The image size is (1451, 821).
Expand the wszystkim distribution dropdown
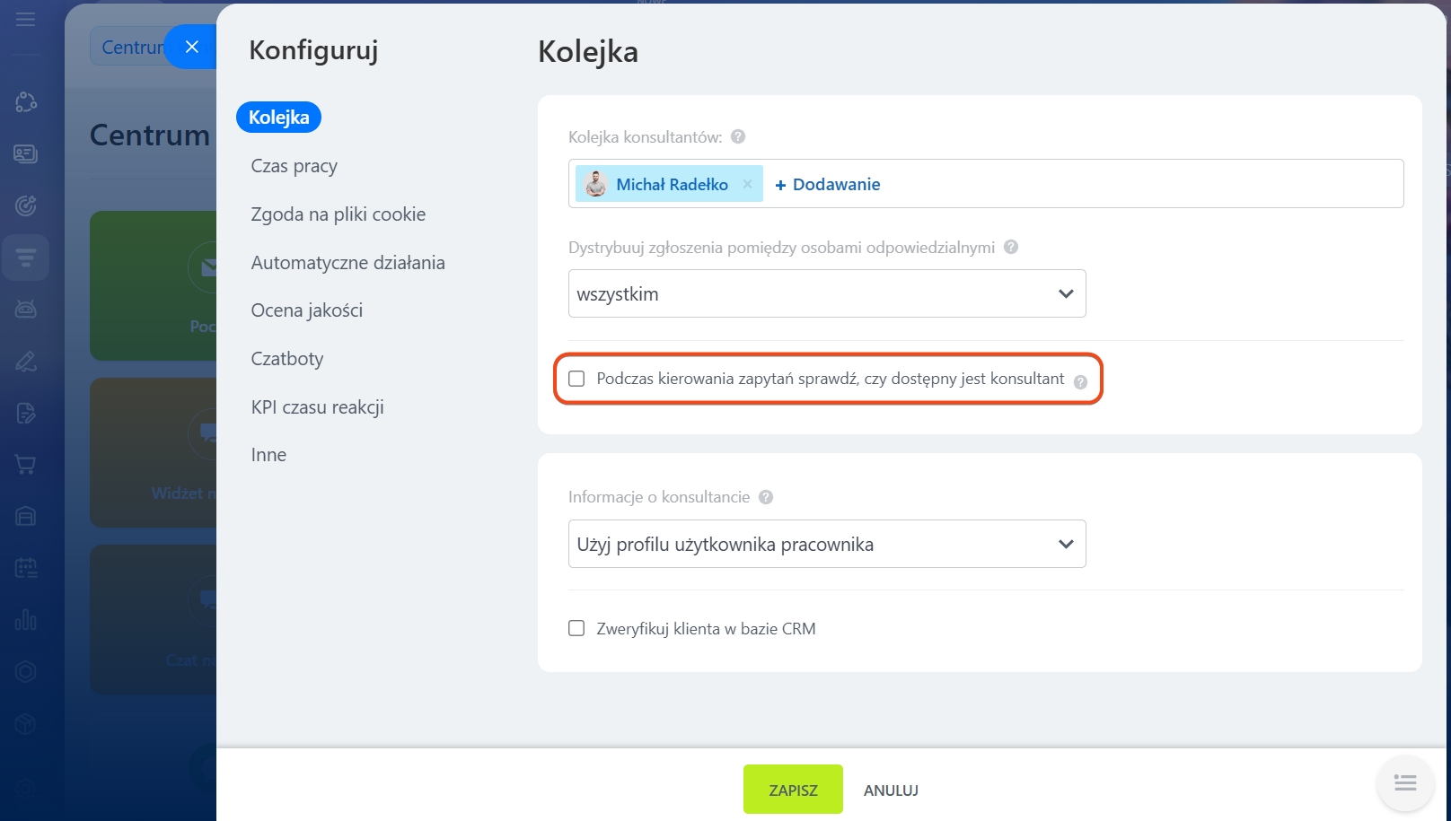click(826, 293)
